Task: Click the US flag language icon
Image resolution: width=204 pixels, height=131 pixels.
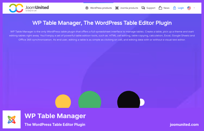Action: pyautogui.click(x=189, y=8)
